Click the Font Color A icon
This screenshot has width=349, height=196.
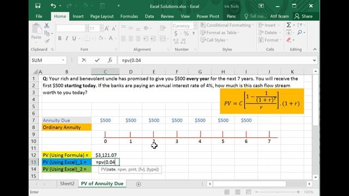pyautogui.click(x=111, y=38)
